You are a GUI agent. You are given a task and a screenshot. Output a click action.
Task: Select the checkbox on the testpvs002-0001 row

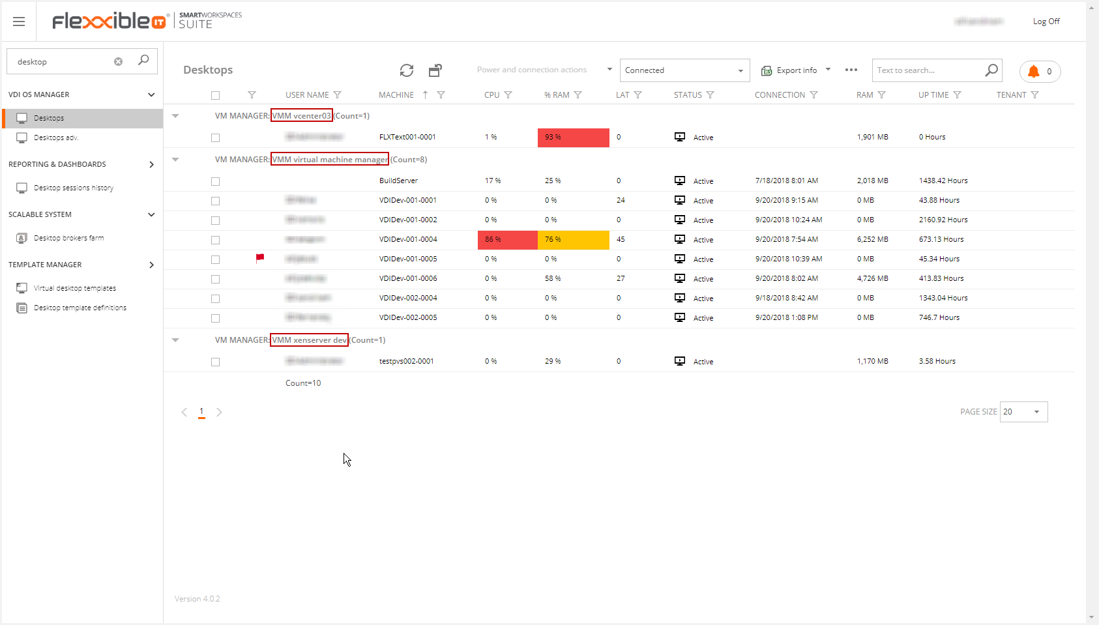(x=216, y=362)
